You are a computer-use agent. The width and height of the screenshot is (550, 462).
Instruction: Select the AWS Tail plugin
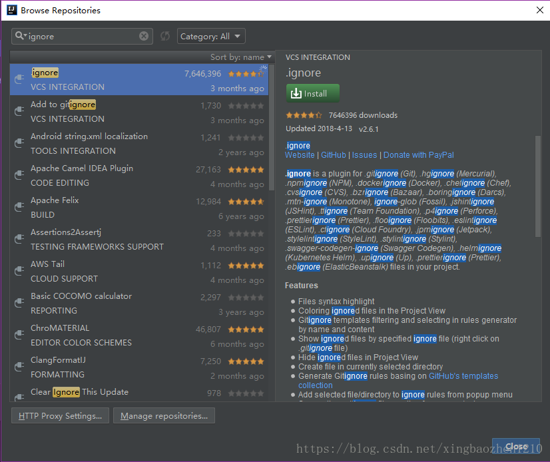click(139, 271)
